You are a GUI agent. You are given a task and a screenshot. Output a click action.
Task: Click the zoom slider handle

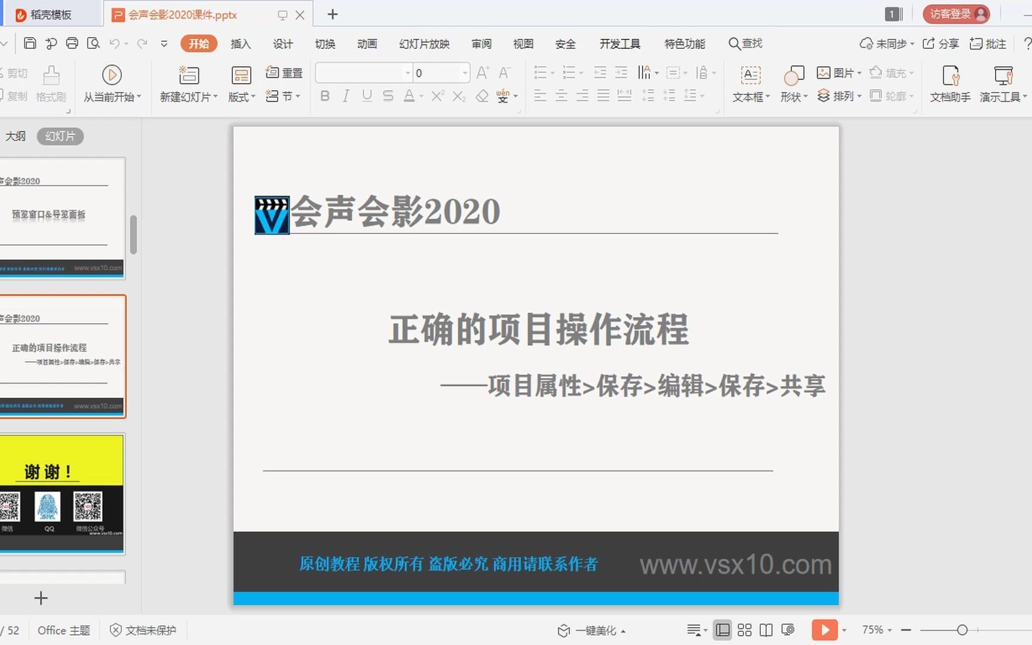pyautogui.click(x=962, y=630)
